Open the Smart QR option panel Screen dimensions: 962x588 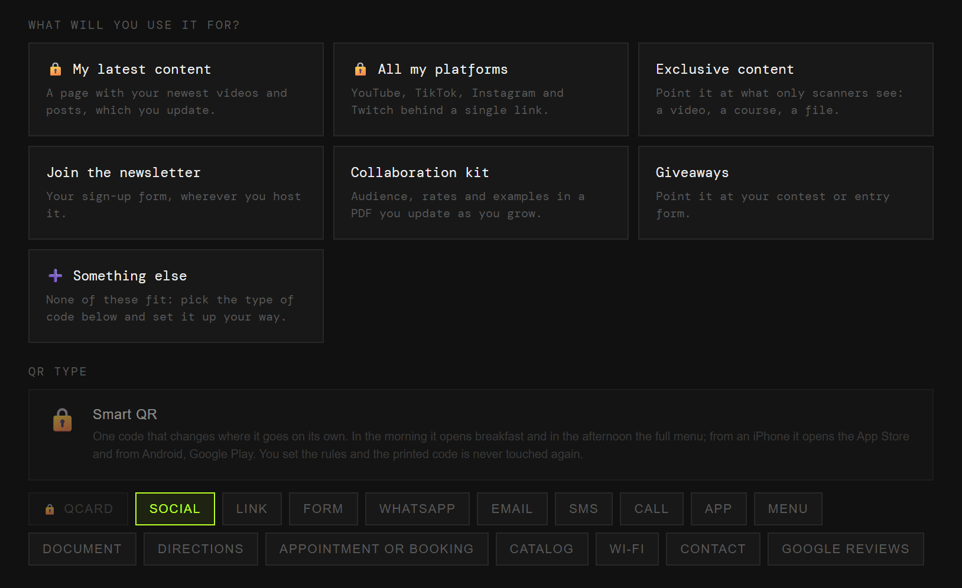click(x=481, y=435)
